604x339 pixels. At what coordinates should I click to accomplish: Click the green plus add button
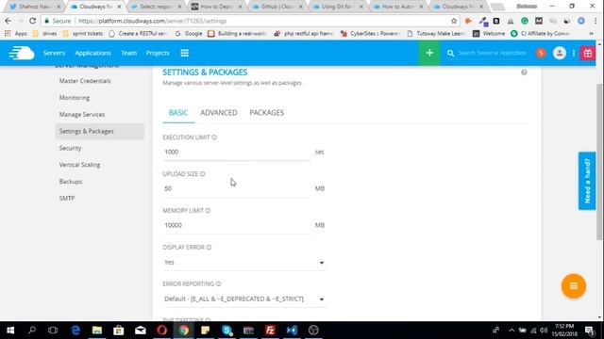[x=429, y=53]
